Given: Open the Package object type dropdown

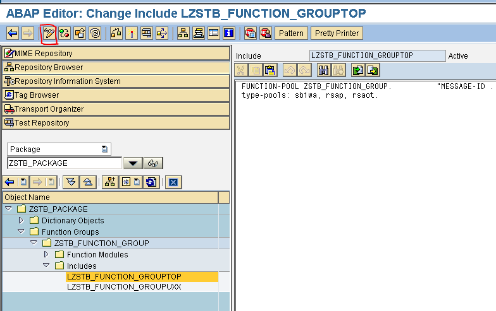Looking at the screenshot, I should pyautogui.click(x=59, y=149).
